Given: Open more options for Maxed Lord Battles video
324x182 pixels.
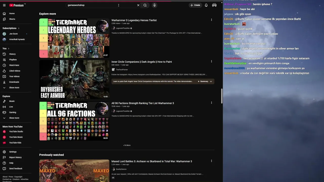Looking at the screenshot, I should (x=211, y=161).
